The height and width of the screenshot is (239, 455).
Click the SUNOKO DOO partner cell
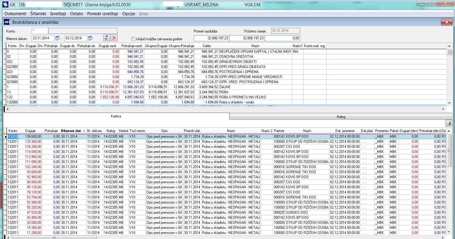[x=307, y=212]
